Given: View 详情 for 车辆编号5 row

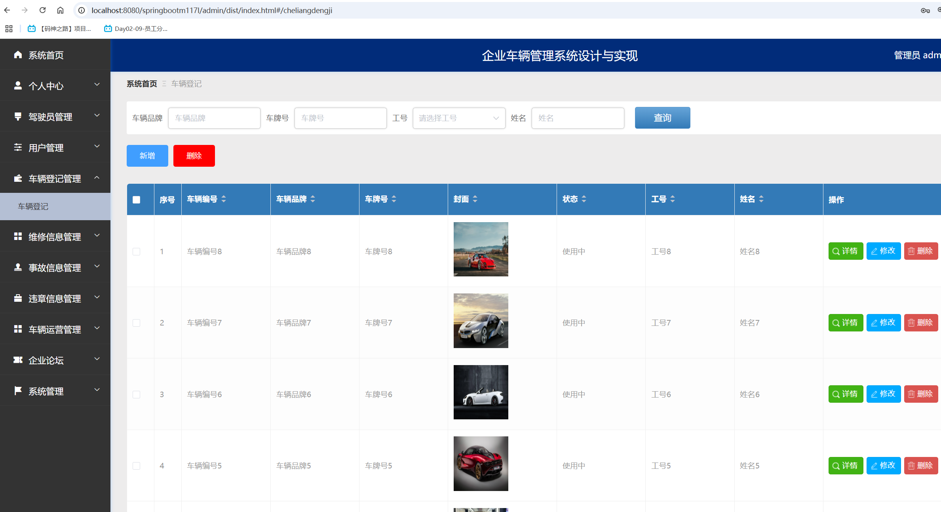Looking at the screenshot, I should (x=846, y=466).
